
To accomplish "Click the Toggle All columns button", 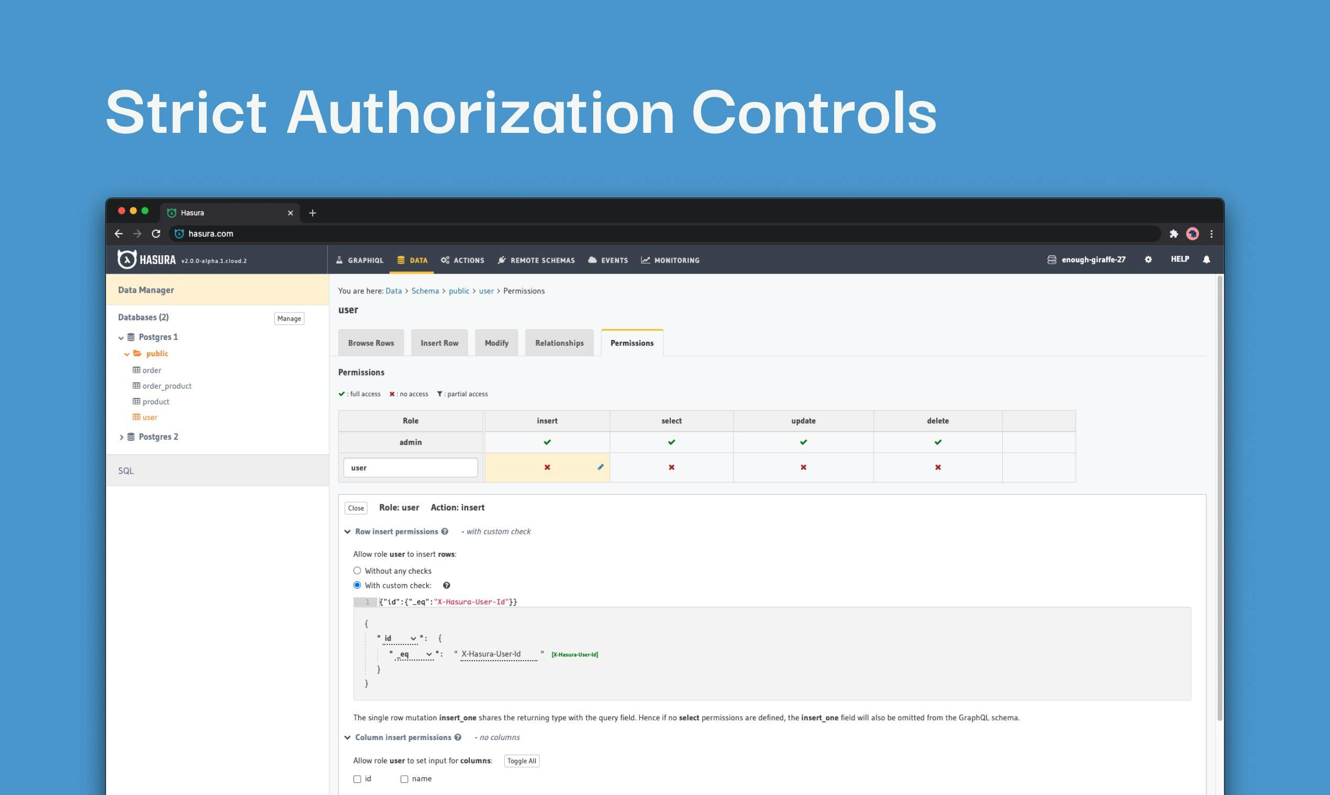I will tap(522, 760).
